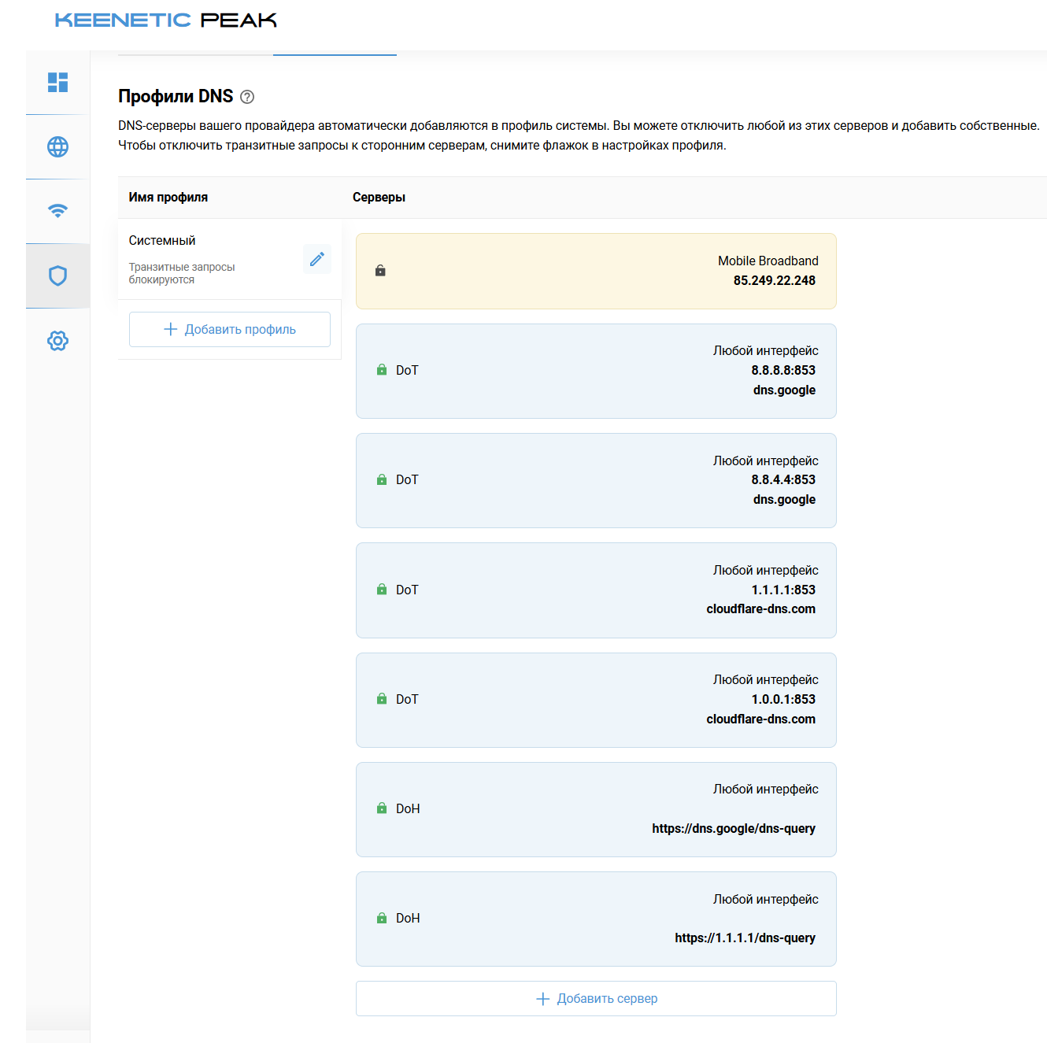Click help icon next to Профили DNS

pos(247,97)
